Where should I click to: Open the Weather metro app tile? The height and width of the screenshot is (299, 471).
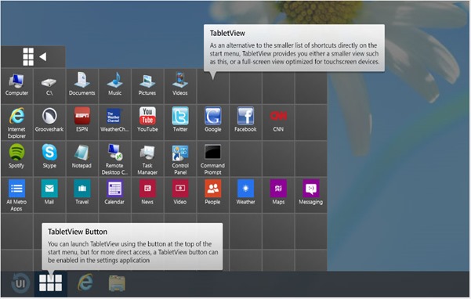(245, 195)
